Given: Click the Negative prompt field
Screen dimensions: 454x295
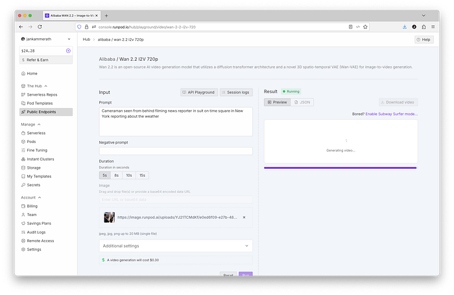Looking at the screenshot, I should coord(176,151).
